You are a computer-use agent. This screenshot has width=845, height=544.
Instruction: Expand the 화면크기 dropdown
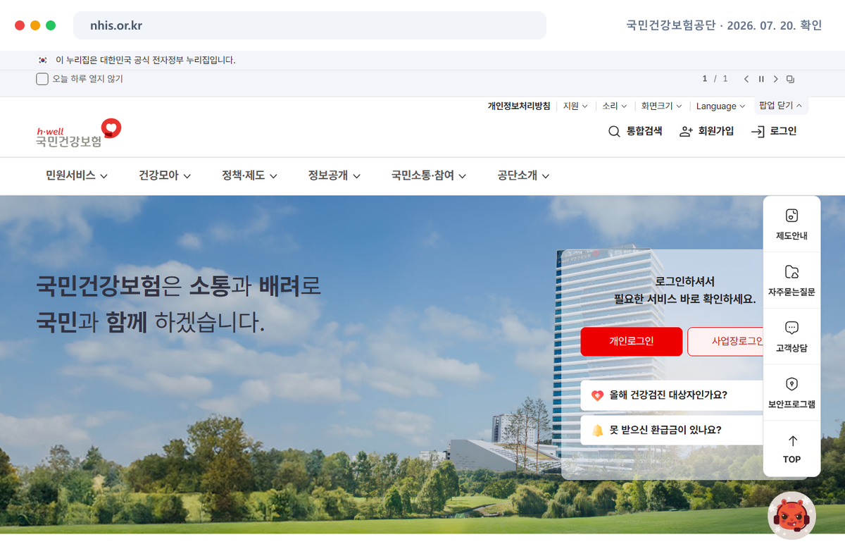(661, 106)
